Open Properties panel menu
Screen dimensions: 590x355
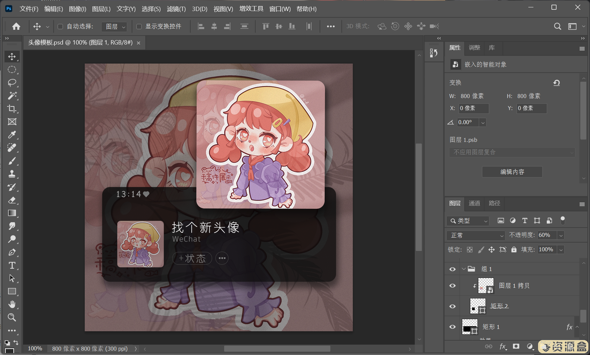pos(582,49)
